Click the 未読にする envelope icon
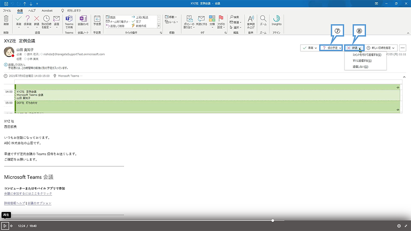Image resolution: width=411 pixels, height=231 pixels. click(x=201, y=18)
